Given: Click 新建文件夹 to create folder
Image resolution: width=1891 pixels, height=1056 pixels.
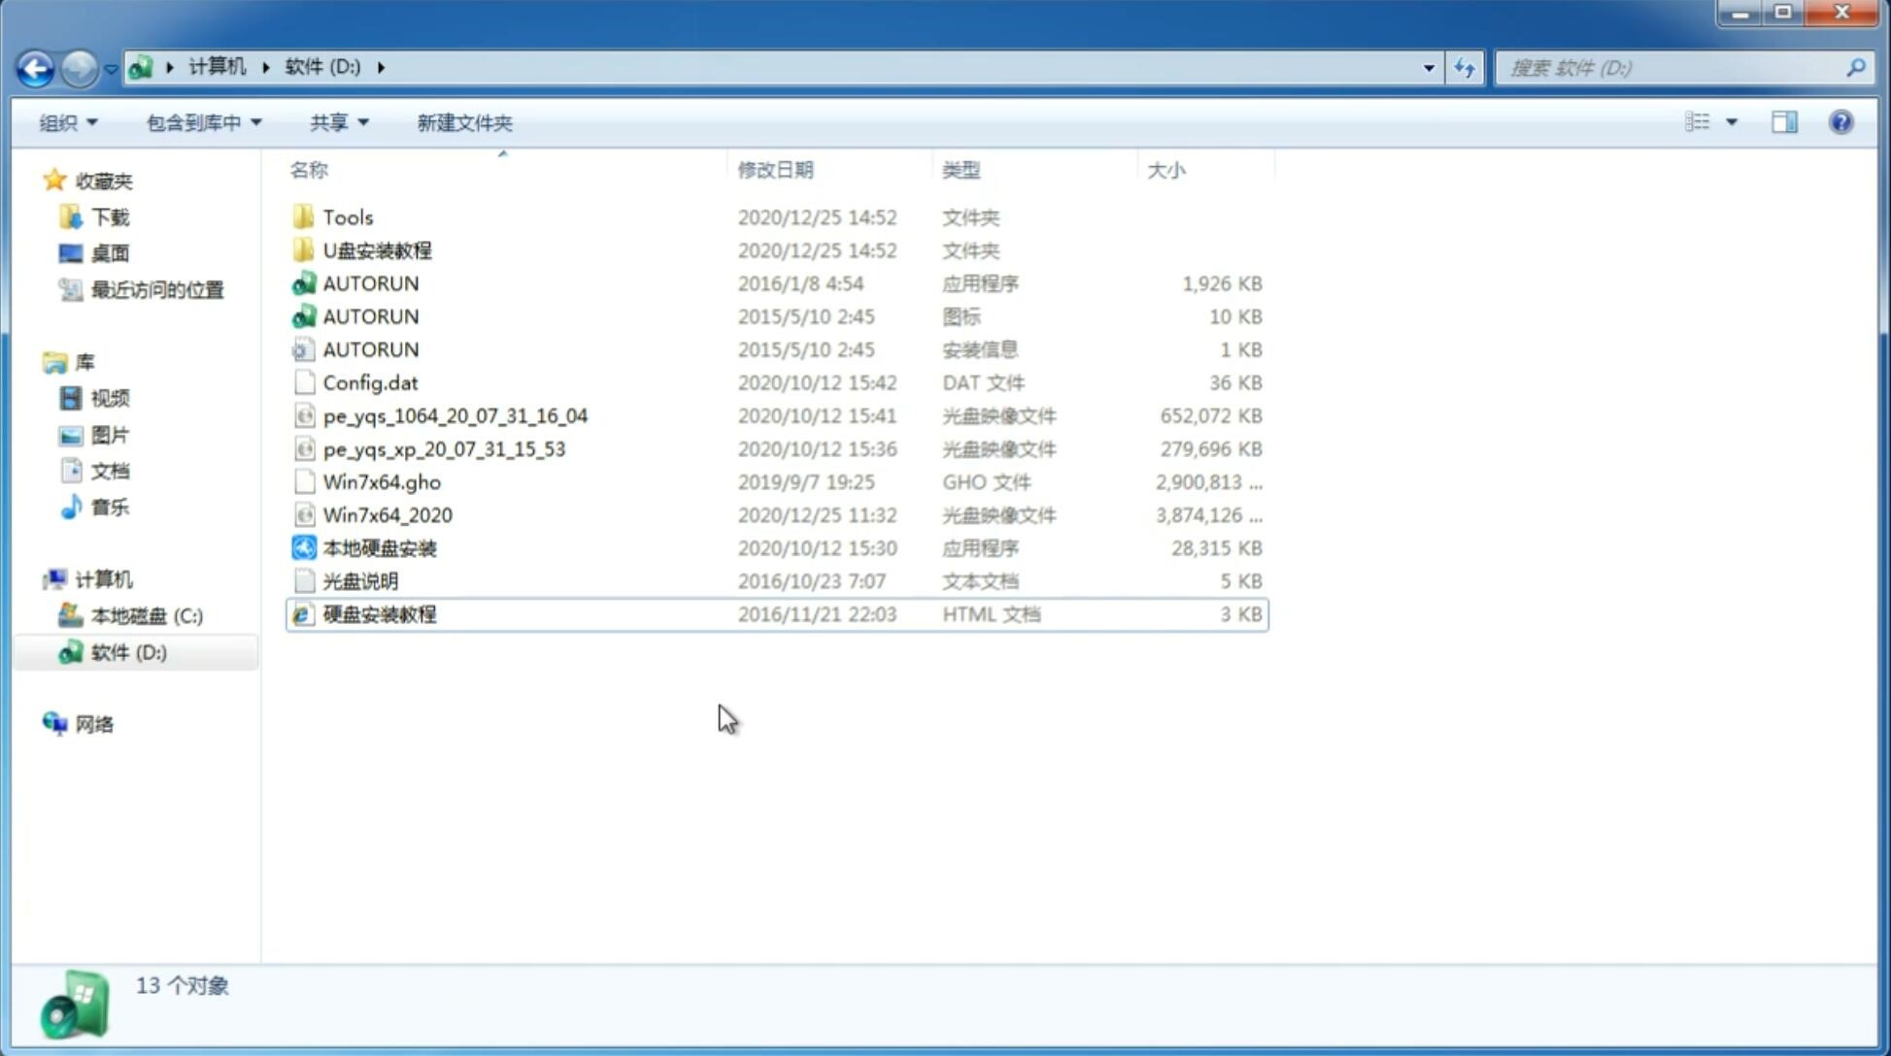Looking at the screenshot, I should [x=463, y=122].
